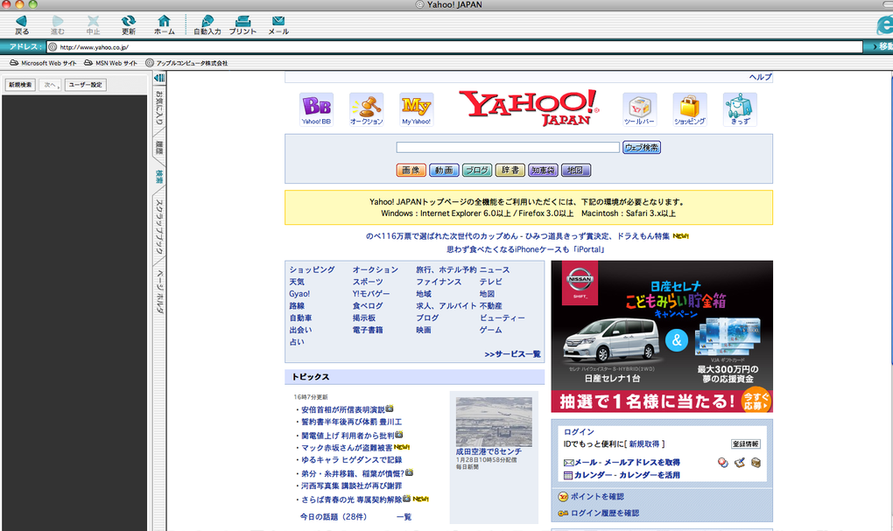Click 今日の話題 (28件) link
893x531 pixels.
[334, 517]
